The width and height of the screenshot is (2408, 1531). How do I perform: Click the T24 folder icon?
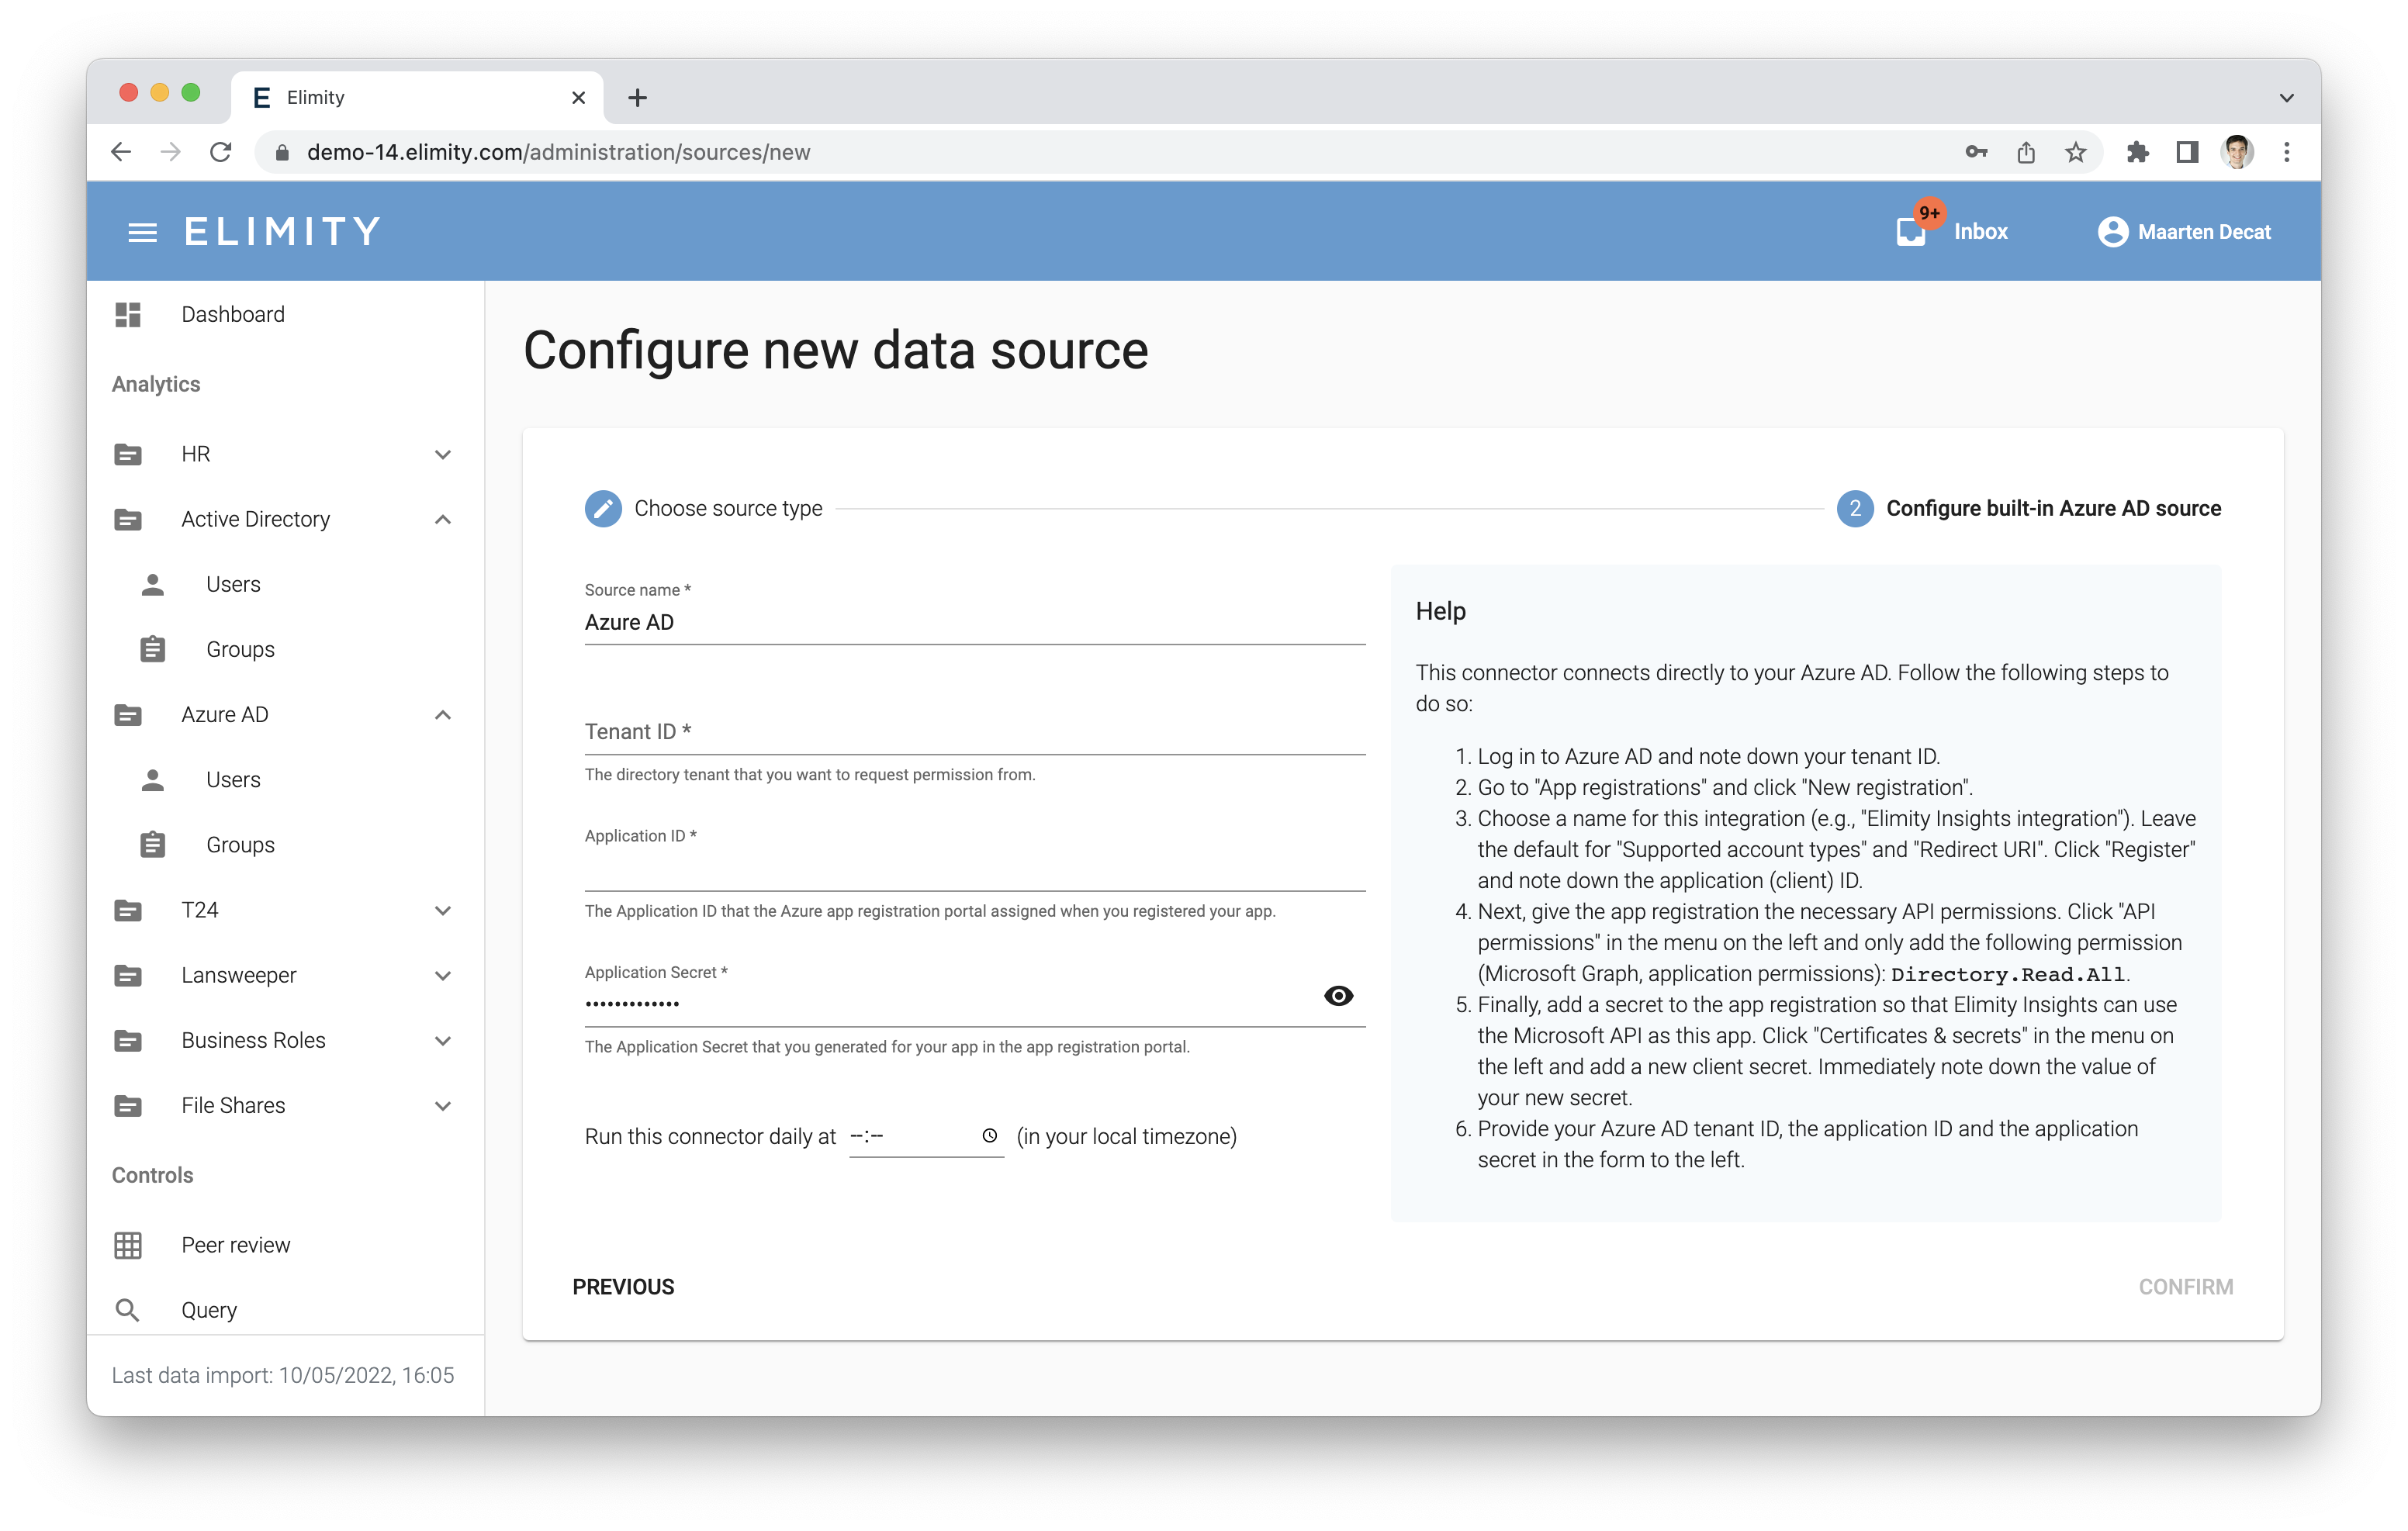[128, 910]
